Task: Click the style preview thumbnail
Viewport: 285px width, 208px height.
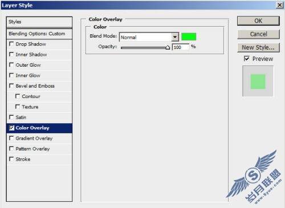Action: [x=258, y=81]
